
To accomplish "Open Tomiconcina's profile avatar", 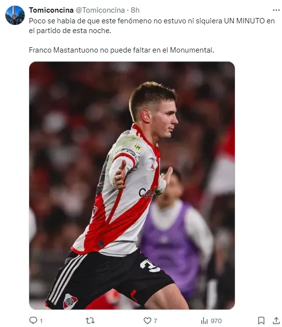I will 15,15.
